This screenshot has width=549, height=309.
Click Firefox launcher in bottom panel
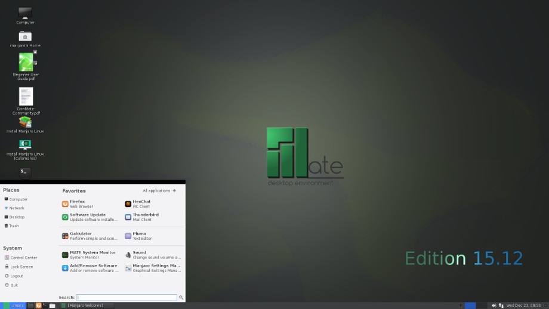point(39,305)
